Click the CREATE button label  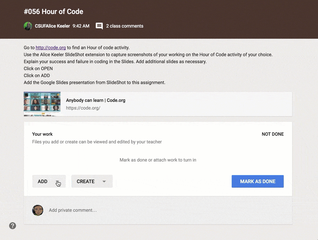click(x=86, y=181)
